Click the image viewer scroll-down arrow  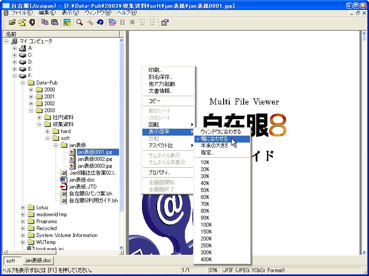[364, 253]
